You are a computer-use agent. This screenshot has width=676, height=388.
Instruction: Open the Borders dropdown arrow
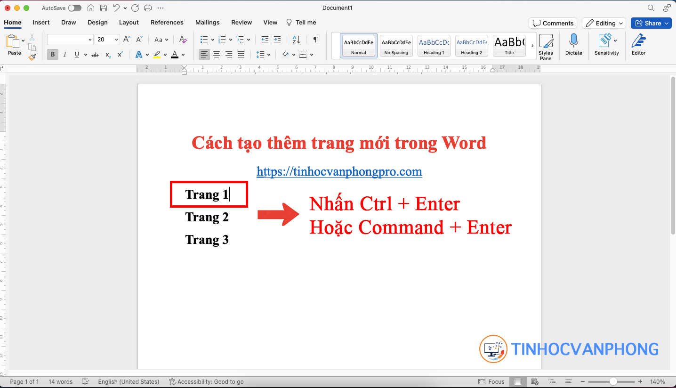(312, 55)
